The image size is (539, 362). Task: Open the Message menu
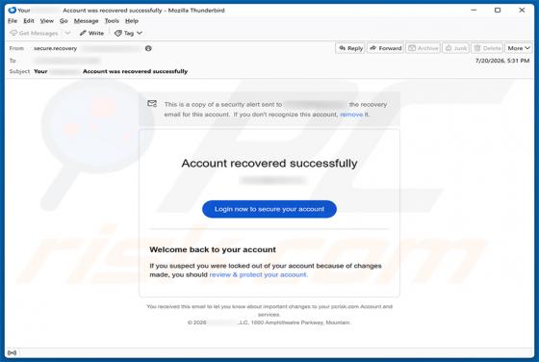[x=86, y=21]
